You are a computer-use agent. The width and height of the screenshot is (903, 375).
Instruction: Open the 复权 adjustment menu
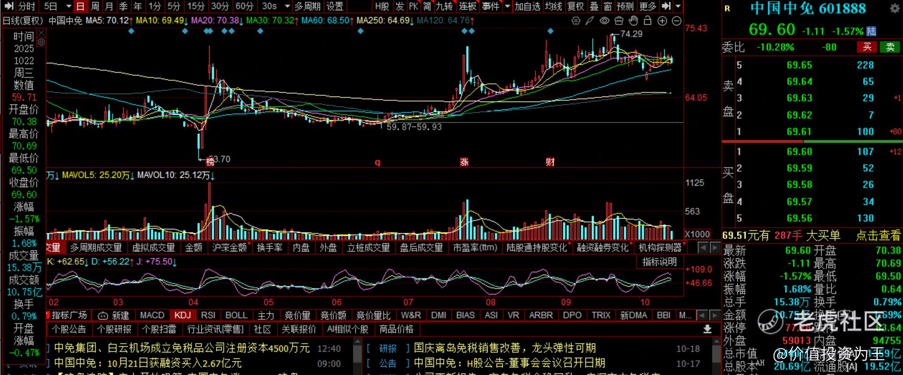[575, 6]
